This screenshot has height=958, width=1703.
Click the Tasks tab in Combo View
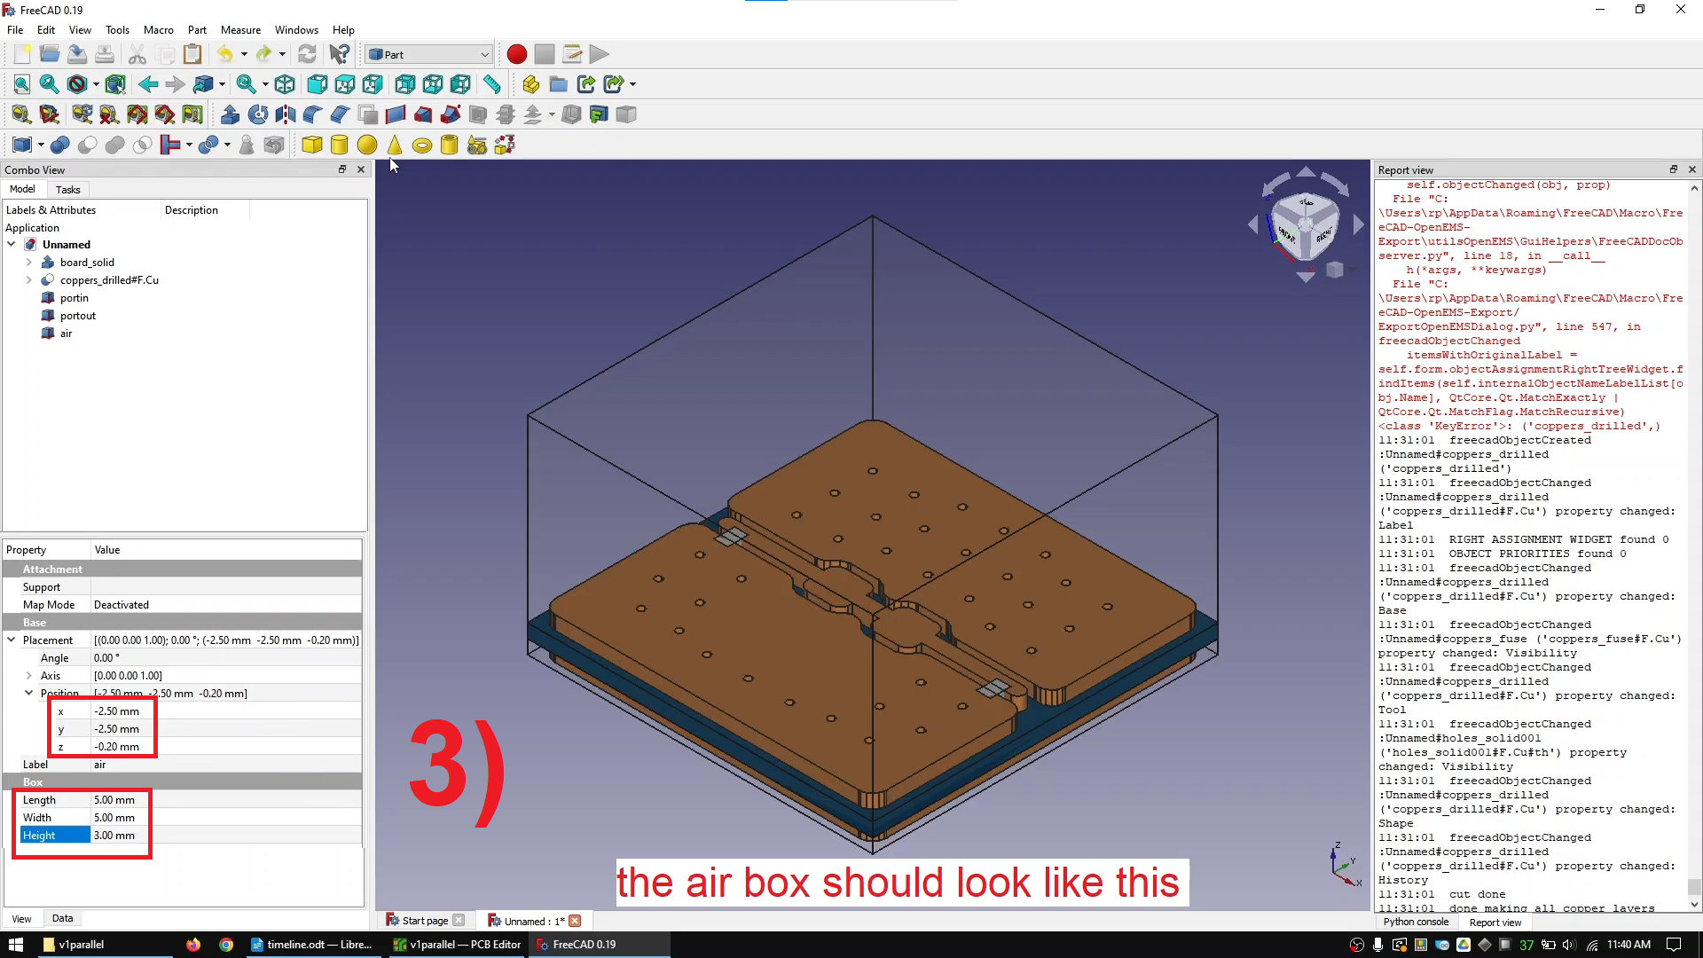[67, 190]
